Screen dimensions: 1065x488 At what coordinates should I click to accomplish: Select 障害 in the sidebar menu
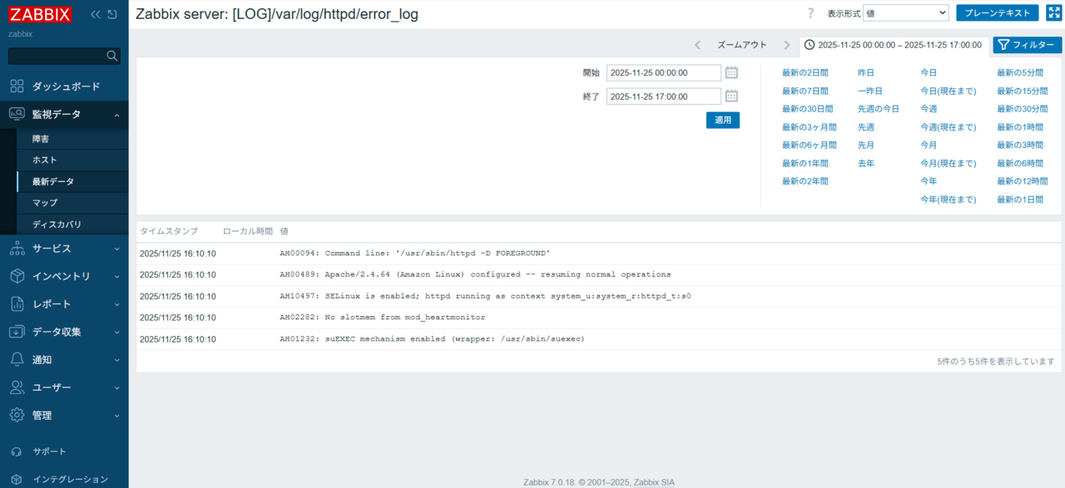(x=41, y=139)
